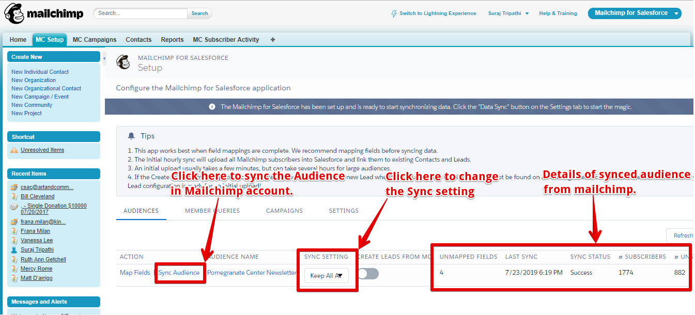Open the Contacts tab
Screen dimensions: 695x315
[x=138, y=40]
